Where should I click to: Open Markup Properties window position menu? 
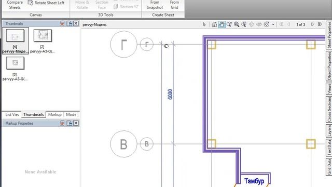point(69,123)
